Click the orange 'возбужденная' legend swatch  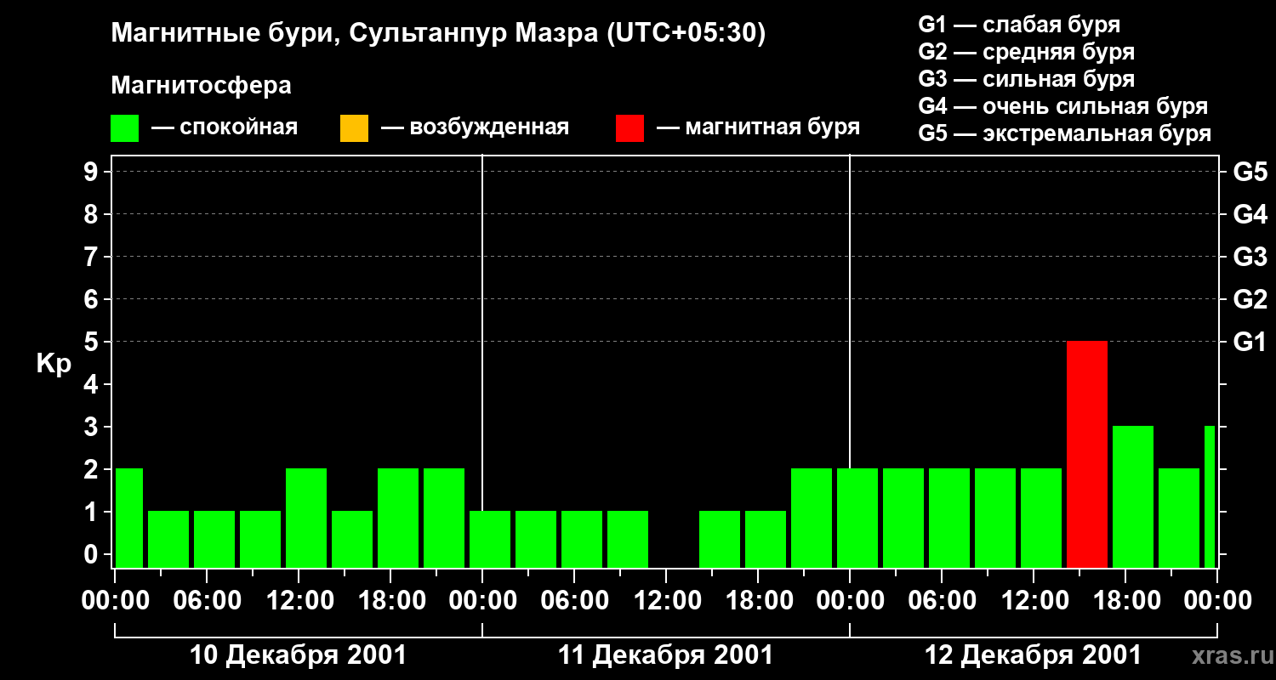[x=354, y=128]
